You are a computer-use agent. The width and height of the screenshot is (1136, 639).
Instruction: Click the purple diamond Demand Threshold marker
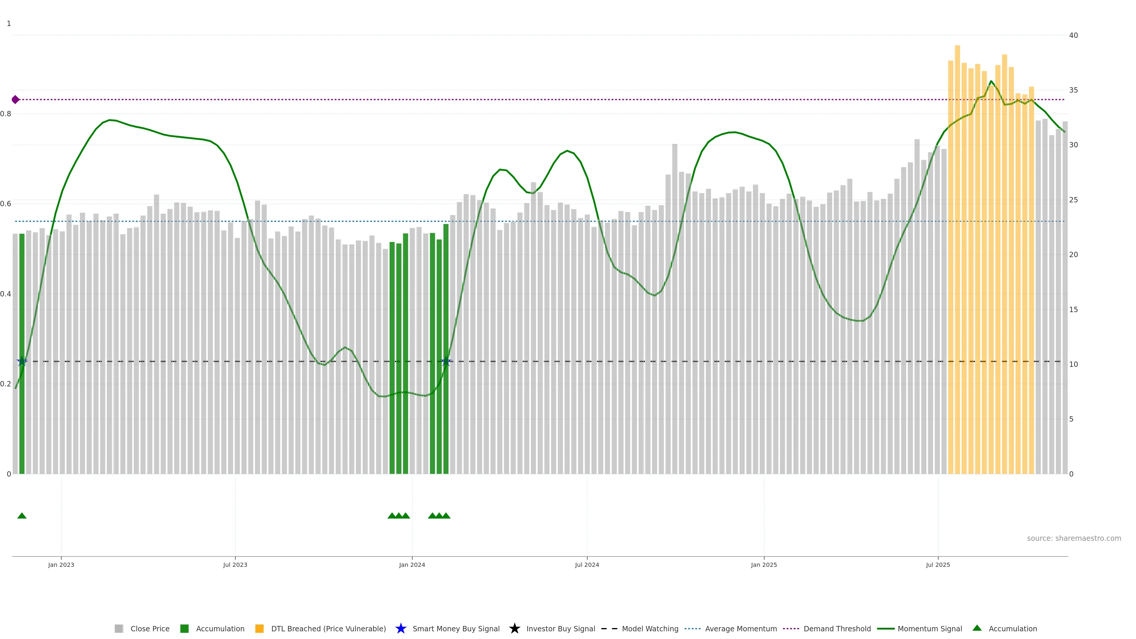[x=15, y=100]
